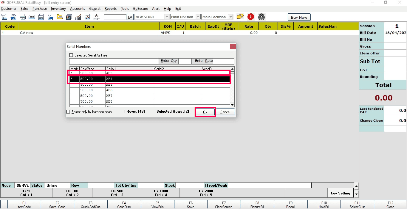407x209 pixels.
Task: Open the yellow chat bubbles icon
Action: [240, 17]
